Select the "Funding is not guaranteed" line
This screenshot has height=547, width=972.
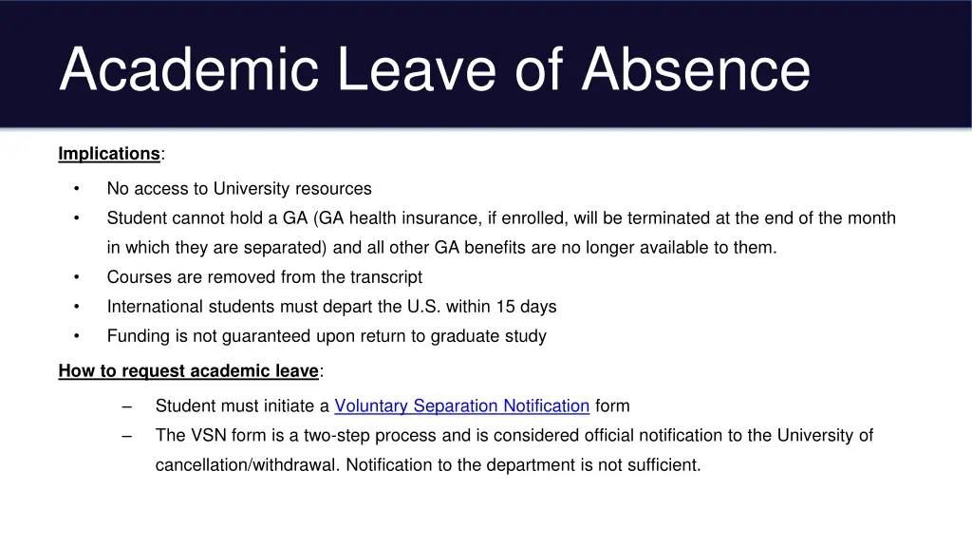[326, 336]
